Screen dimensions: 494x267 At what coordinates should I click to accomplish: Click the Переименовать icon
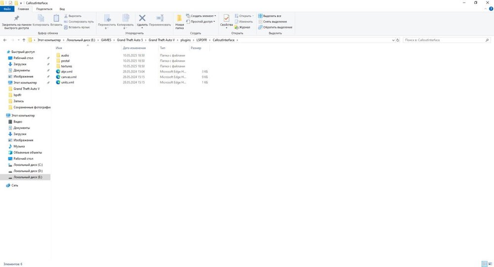tap(160, 18)
